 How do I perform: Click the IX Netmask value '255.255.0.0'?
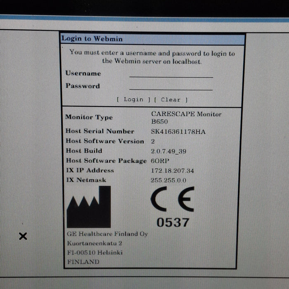168,180
